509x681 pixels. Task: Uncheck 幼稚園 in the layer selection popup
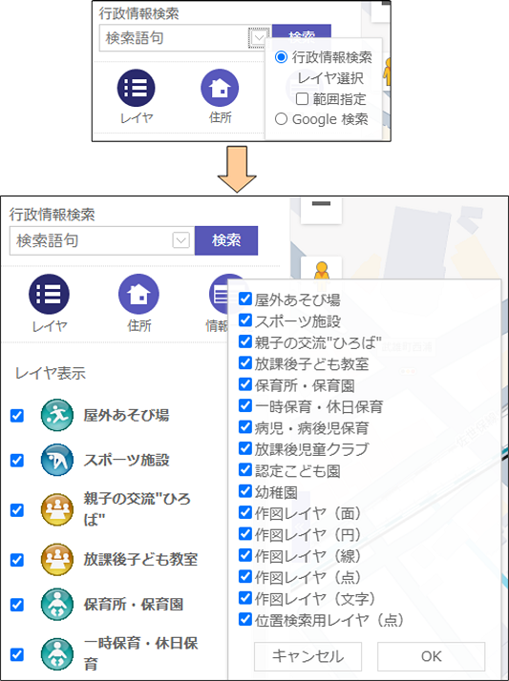(245, 491)
